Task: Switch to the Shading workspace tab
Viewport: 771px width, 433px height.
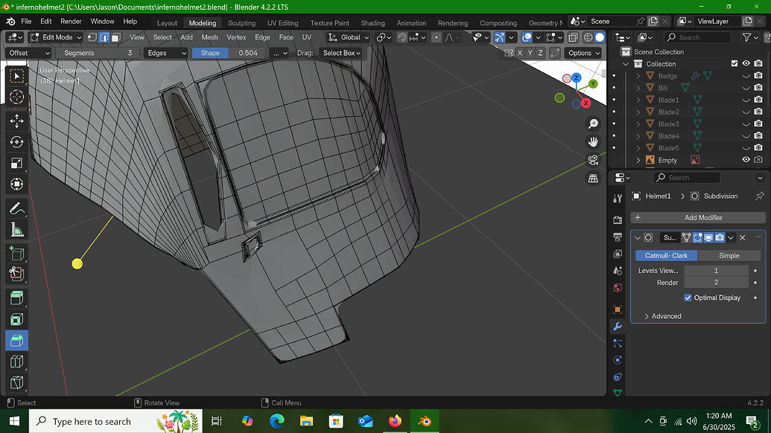Action: [372, 23]
